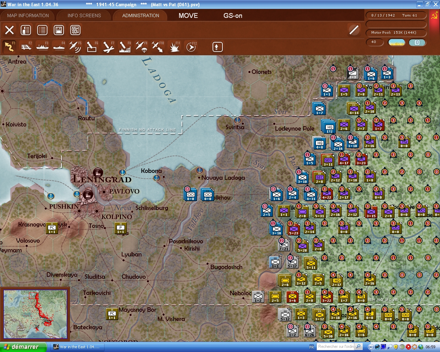Select the HQ counter labeled 172
The width and height of the screenshot is (440, 352).
329,128
